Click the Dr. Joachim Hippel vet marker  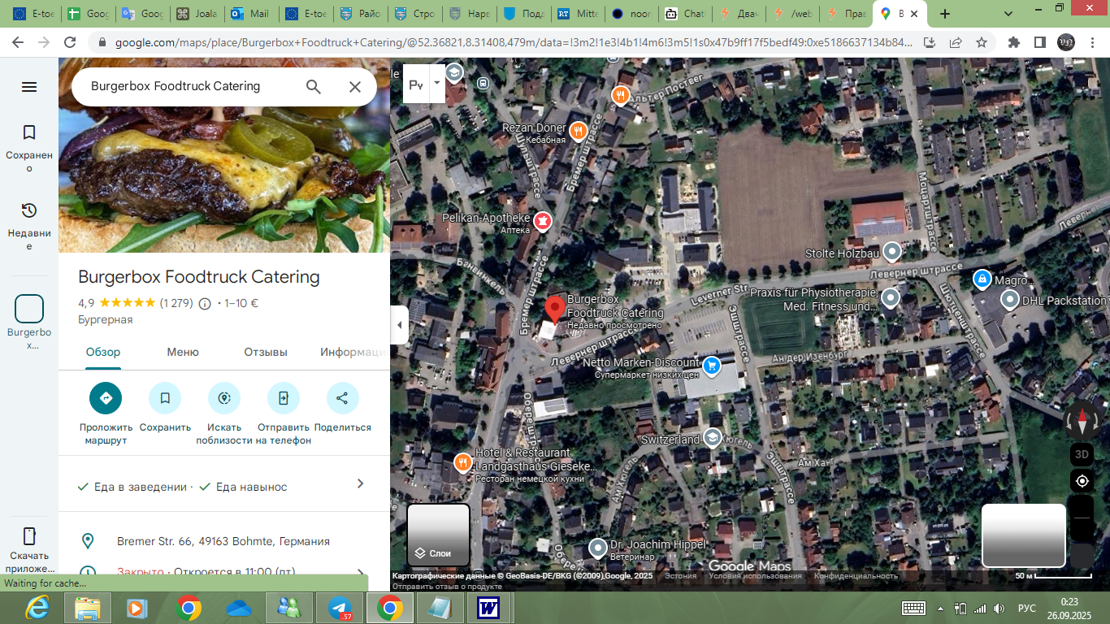click(598, 548)
